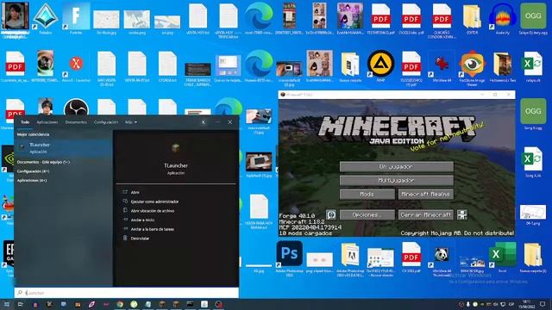
Task: Open the Edge shortcut in top row
Action: [x=259, y=17]
